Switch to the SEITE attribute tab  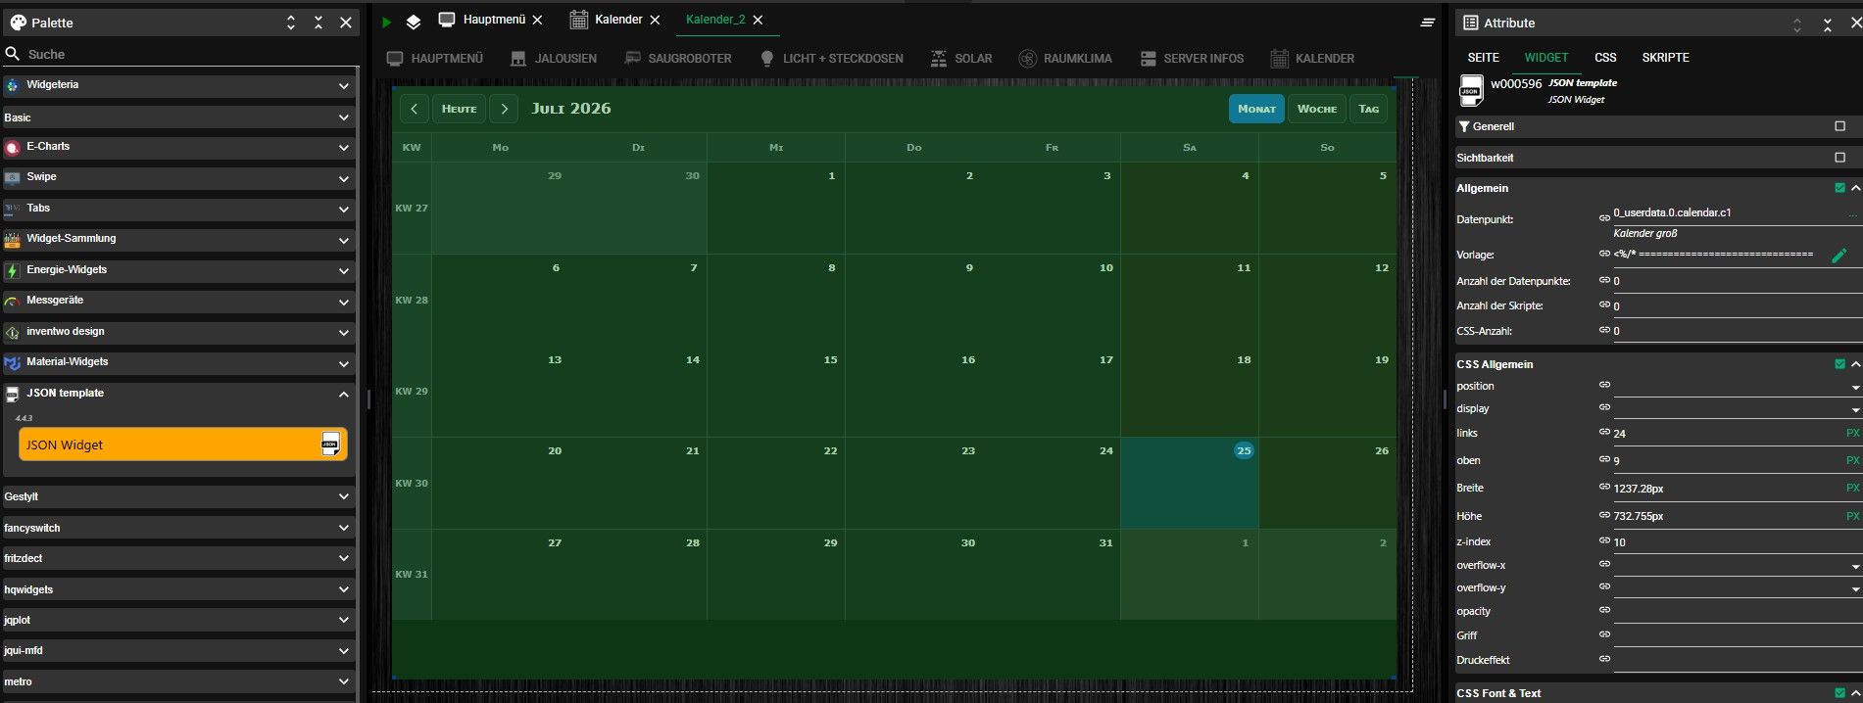[1483, 58]
